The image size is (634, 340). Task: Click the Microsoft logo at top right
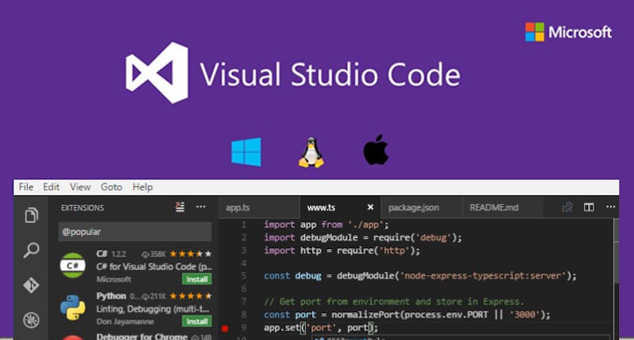pyautogui.click(x=568, y=32)
